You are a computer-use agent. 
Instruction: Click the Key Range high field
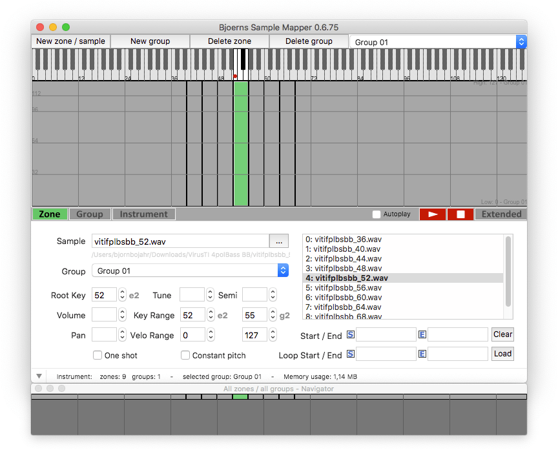(255, 315)
